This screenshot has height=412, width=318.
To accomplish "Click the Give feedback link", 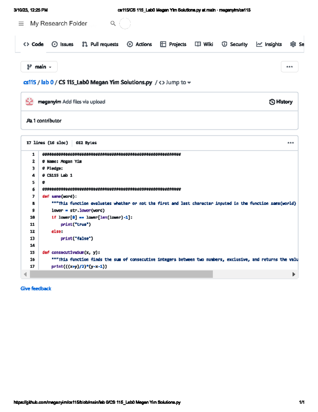I will (36, 288).
